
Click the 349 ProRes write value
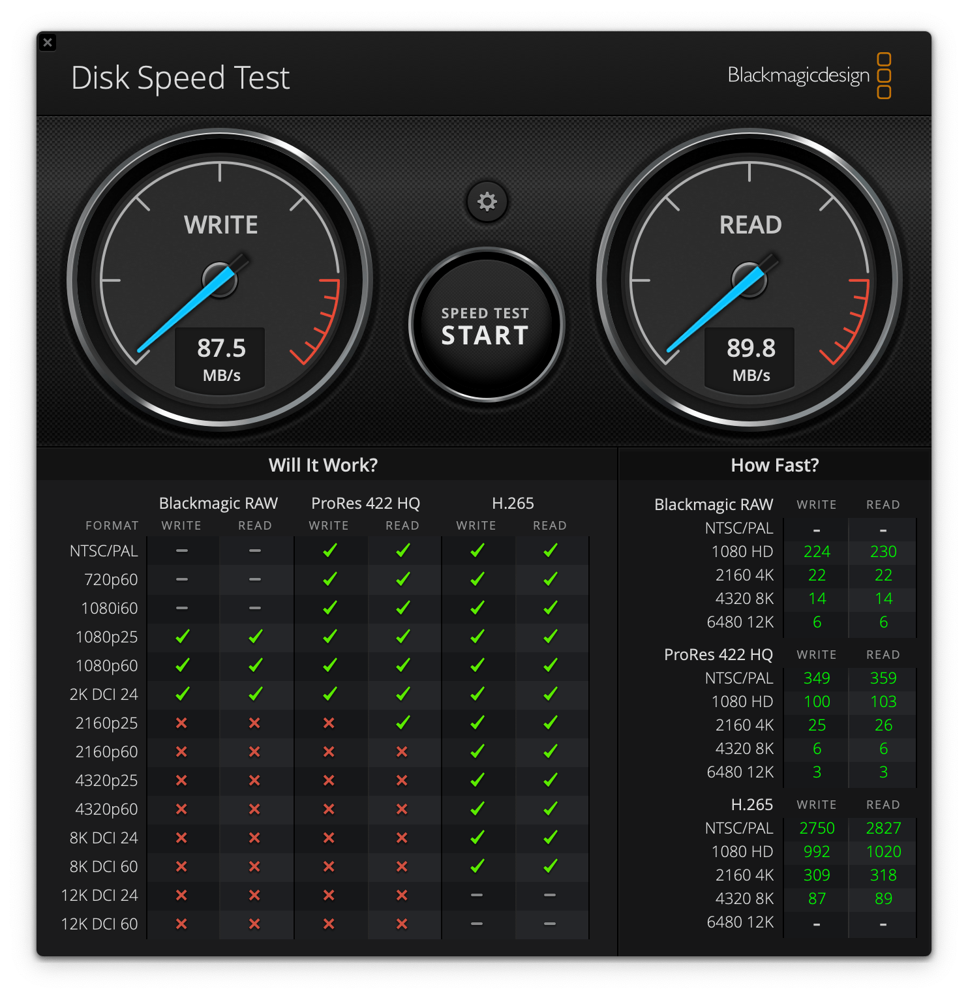(x=817, y=678)
